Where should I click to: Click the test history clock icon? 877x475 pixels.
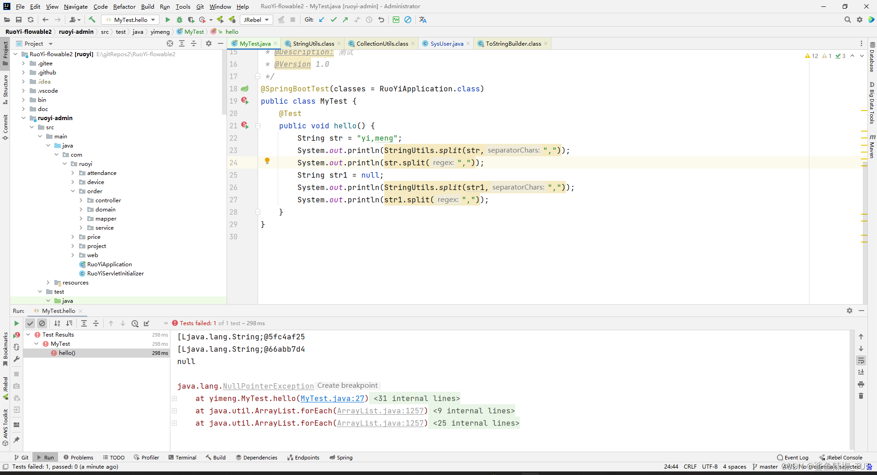tap(135, 323)
